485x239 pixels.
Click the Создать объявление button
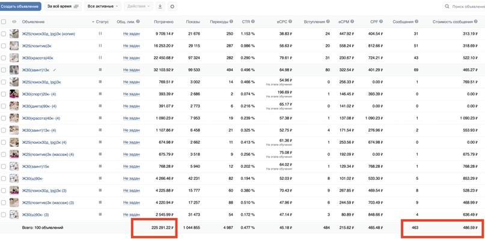[20, 6]
